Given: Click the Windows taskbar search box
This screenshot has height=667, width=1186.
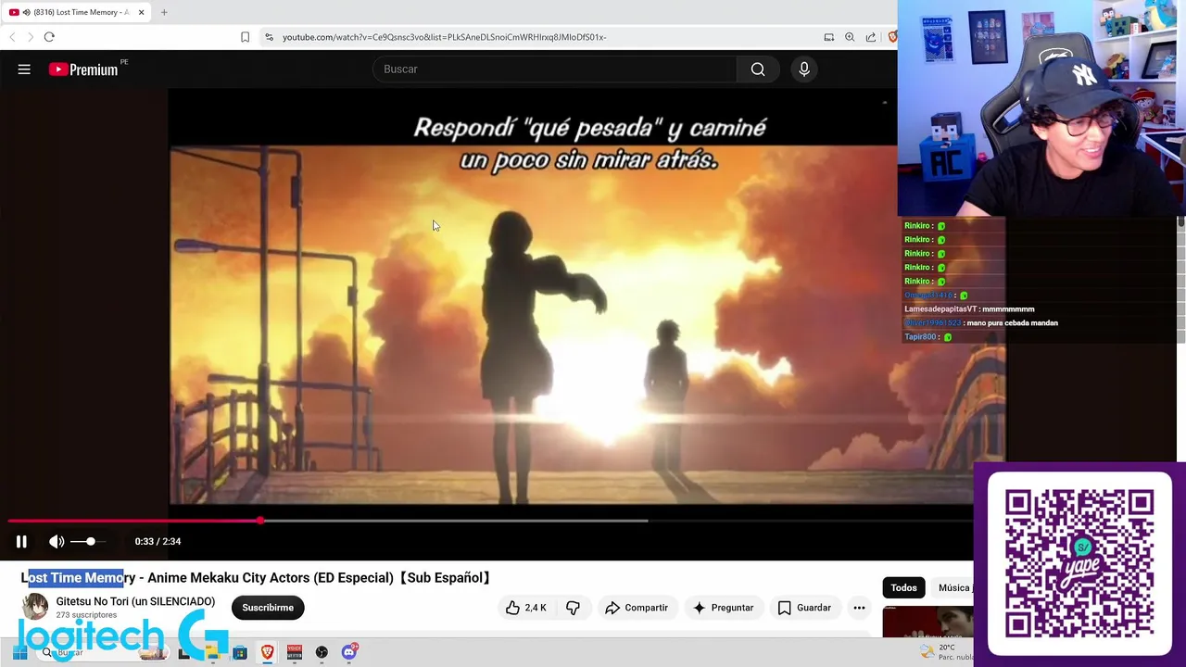Looking at the screenshot, I should [102, 652].
